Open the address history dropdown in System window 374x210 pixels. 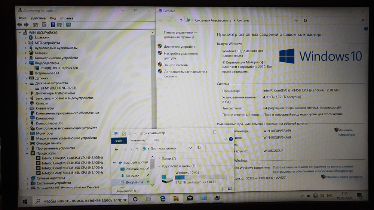tap(297, 21)
